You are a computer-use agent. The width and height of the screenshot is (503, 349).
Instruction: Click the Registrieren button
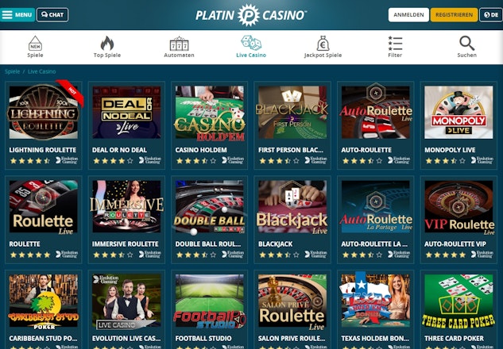[454, 15]
